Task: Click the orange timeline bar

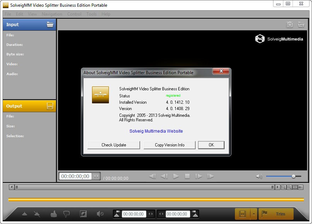Action: pos(156,200)
